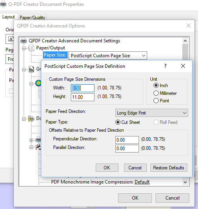The width and height of the screenshot is (198, 209).
Task: Click the Restore Defaults button
Action: (169, 168)
